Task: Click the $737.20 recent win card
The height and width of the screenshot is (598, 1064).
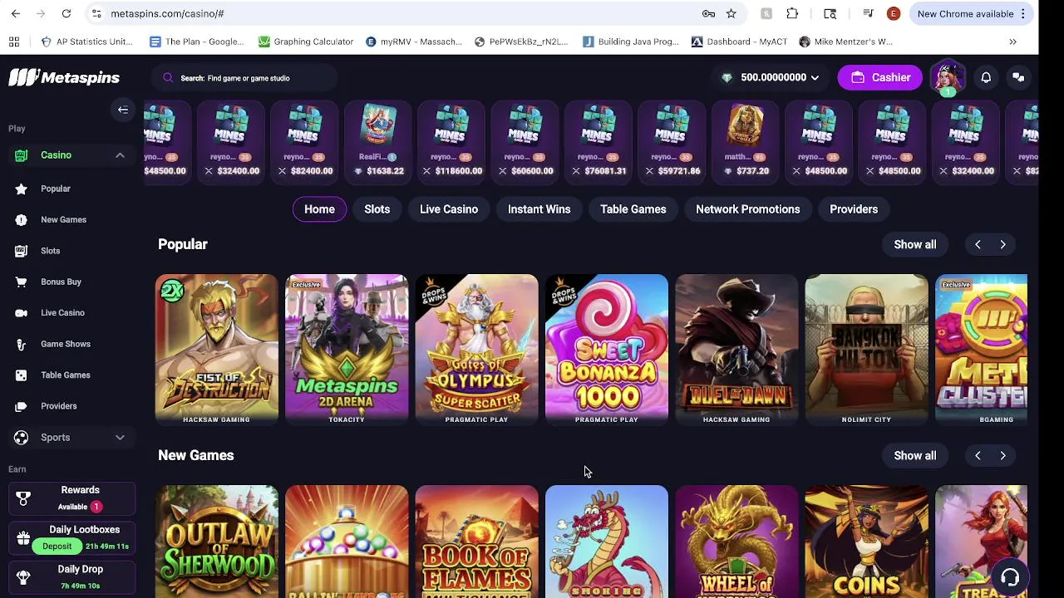Action: click(746, 141)
